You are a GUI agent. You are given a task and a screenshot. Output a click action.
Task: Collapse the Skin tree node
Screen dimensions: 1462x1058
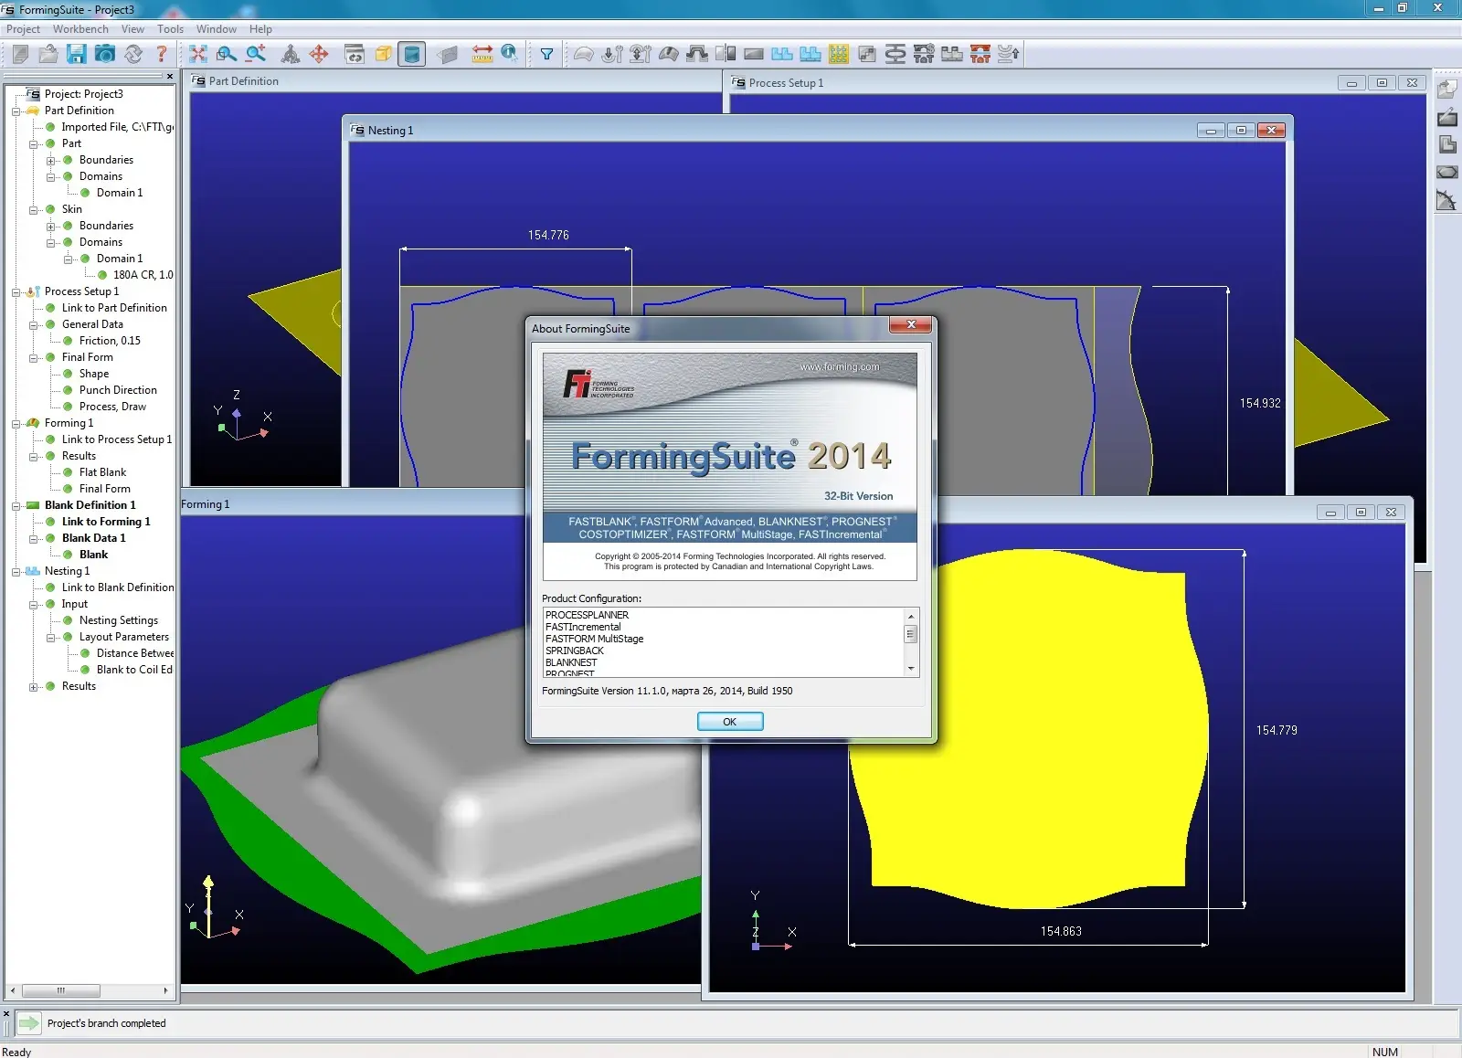(34, 209)
